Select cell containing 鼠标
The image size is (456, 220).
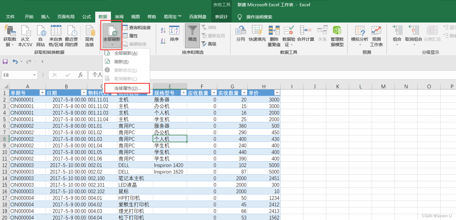click(135, 192)
